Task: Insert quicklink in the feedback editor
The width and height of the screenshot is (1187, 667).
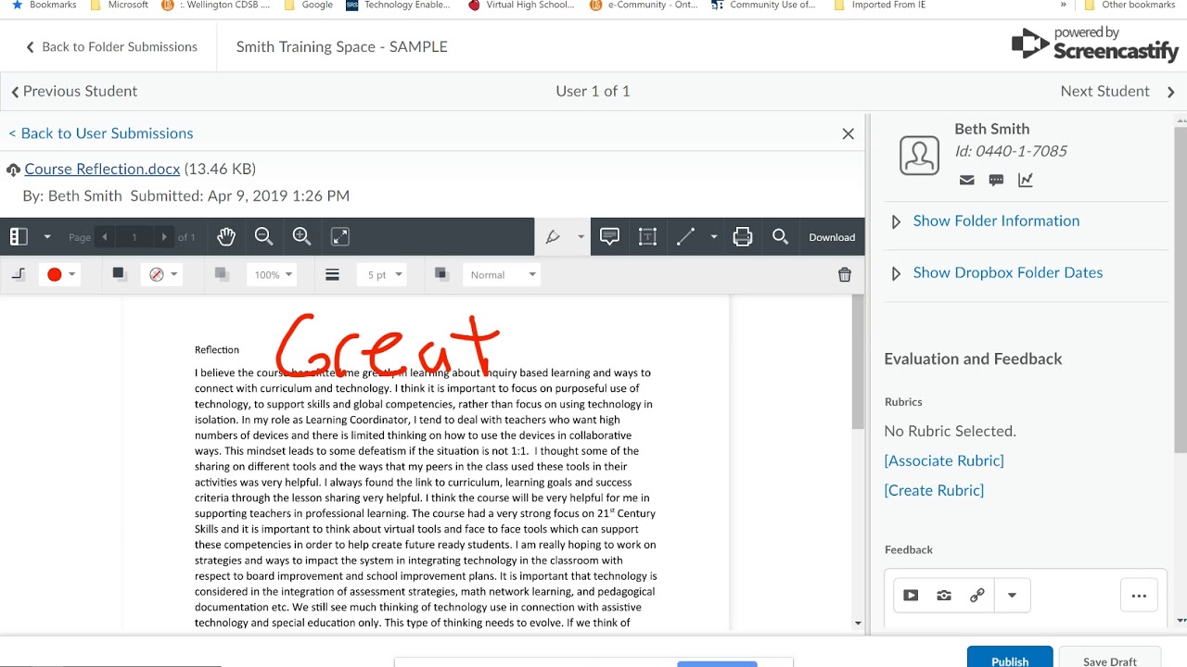Action: [976, 596]
